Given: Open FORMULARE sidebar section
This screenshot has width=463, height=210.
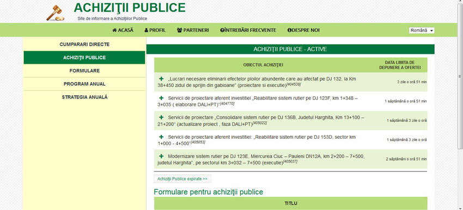Looking at the screenshot, I should [84, 71].
